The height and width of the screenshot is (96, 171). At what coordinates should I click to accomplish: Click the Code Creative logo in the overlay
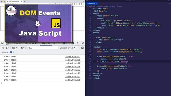pyautogui.click(x=11, y=11)
